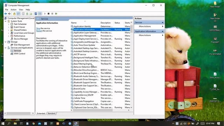Open Device Manager from the tree
Screen dimensions: 224x126
click(21, 39)
